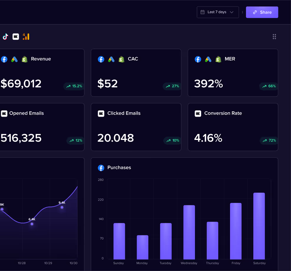Click the link icon in Share button
Image resolution: width=291 pixels, height=271 pixels.
click(255, 12)
